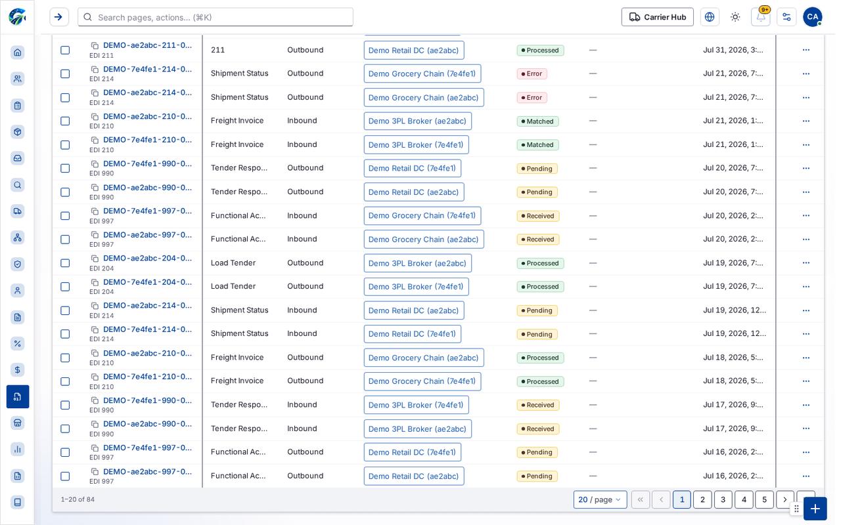Viewport: 841px width, 525px height.
Task: Go to page 5
Action: pos(764,499)
